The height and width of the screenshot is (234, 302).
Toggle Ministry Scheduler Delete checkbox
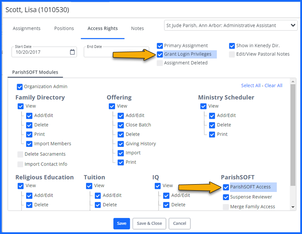(212, 125)
